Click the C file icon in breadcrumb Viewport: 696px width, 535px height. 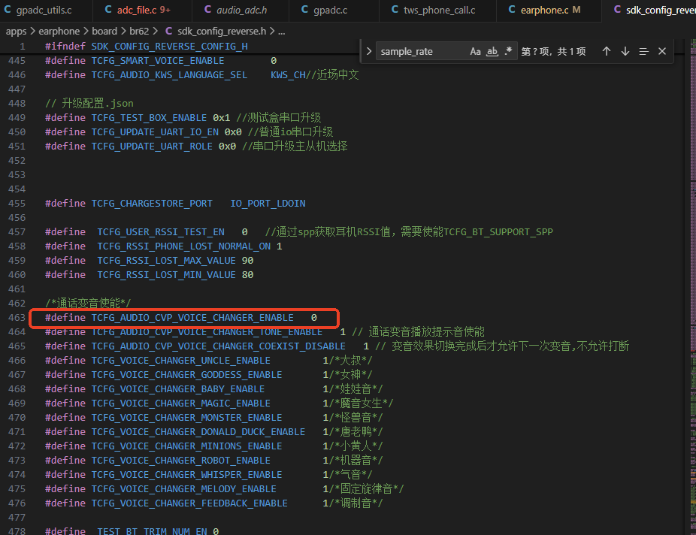click(168, 31)
